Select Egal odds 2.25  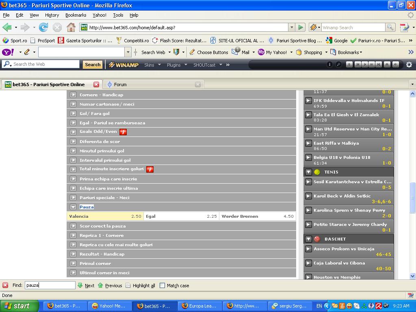point(181,216)
